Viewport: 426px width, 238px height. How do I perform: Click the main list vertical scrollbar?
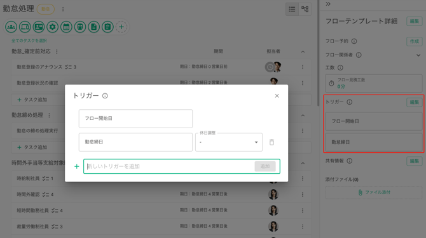(318, 54)
